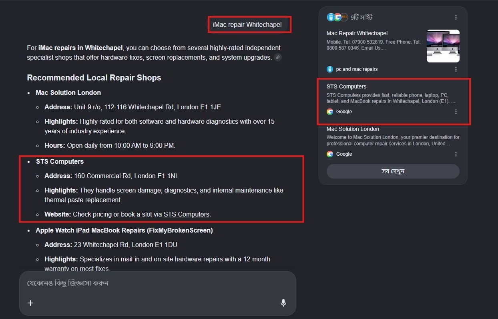
Task: Click the Google favicon under Mac Solution London card
Action: tap(330, 154)
